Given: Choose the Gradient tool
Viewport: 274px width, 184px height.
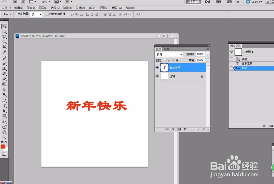Looking at the screenshot, I should [4, 84].
